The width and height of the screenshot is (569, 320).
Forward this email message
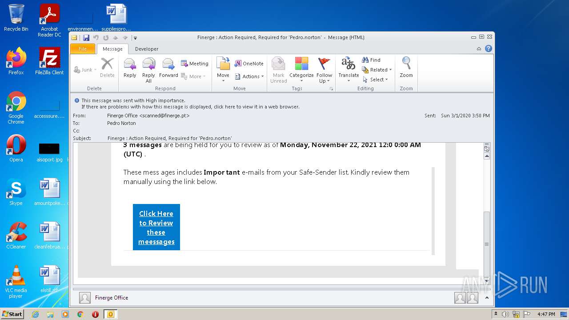[x=168, y=68]
